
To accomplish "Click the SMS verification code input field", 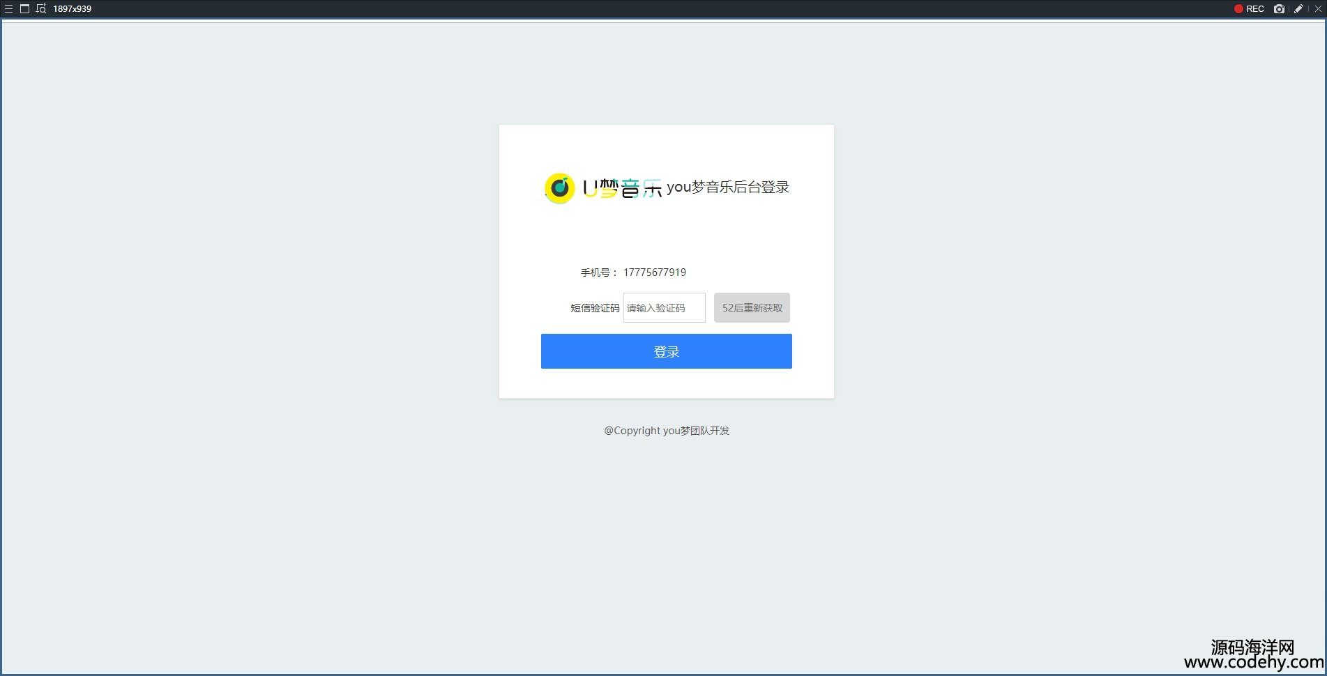I will (x=664, y=307).
